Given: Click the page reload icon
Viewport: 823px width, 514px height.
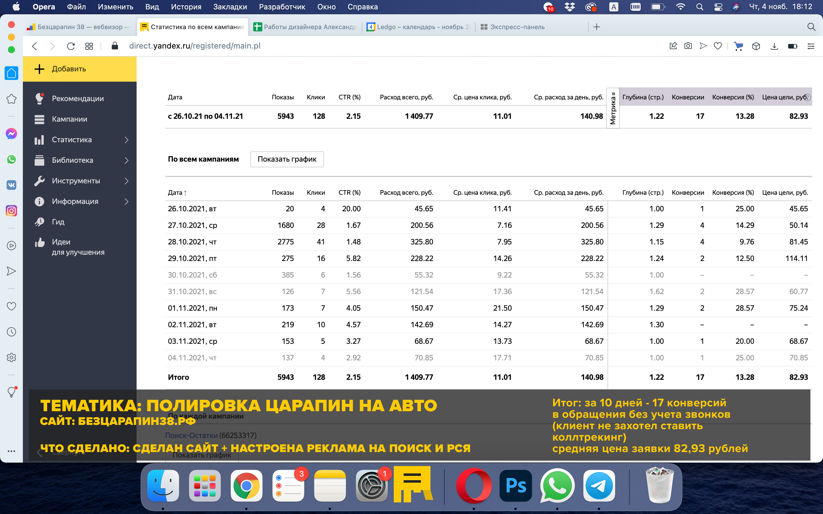Looking at the screenshot, I should [71, 46].
